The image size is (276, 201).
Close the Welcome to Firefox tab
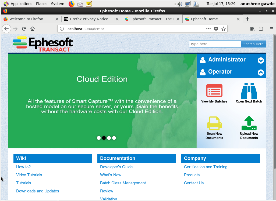[57, 19]
